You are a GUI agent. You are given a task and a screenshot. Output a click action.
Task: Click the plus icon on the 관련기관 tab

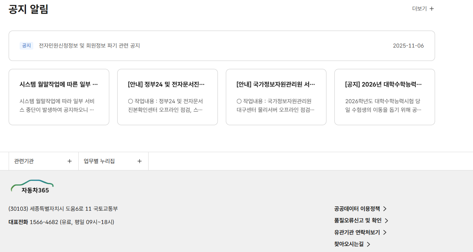[x=70, y=161]
